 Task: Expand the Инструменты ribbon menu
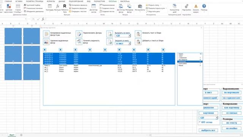click(x=140, y=8)
